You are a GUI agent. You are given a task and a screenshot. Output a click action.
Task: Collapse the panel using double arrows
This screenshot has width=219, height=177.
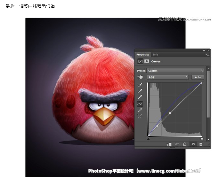[x=204, y=50]
